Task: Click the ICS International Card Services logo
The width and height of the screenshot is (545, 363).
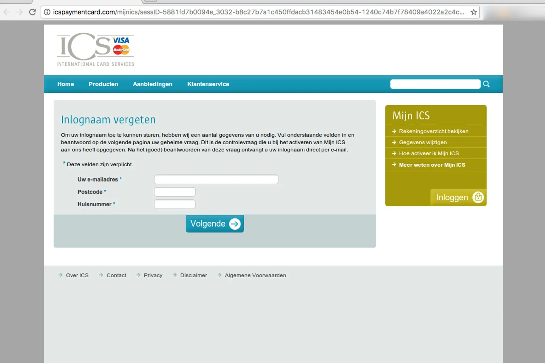Action: click(x=95, y=50)
